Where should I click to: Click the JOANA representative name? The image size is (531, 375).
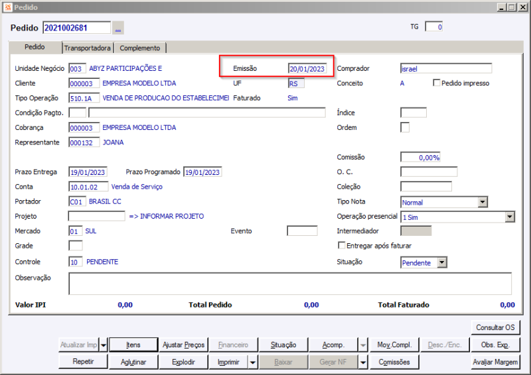tap(113, 142)
